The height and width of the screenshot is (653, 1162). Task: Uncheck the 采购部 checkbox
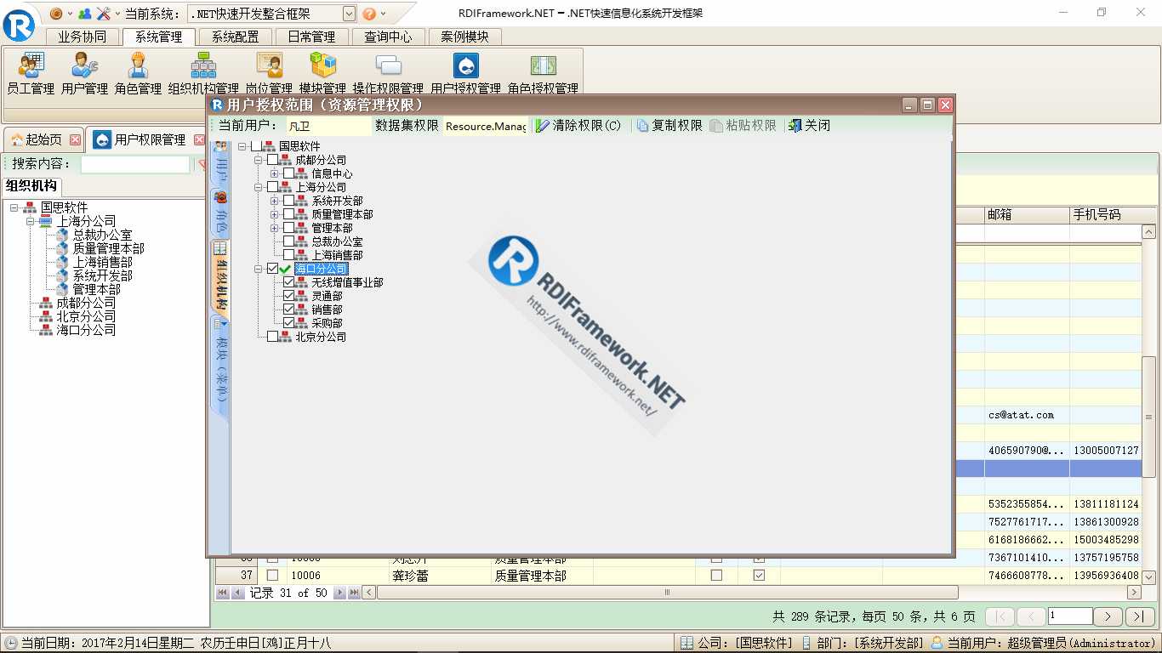[288, 323]
